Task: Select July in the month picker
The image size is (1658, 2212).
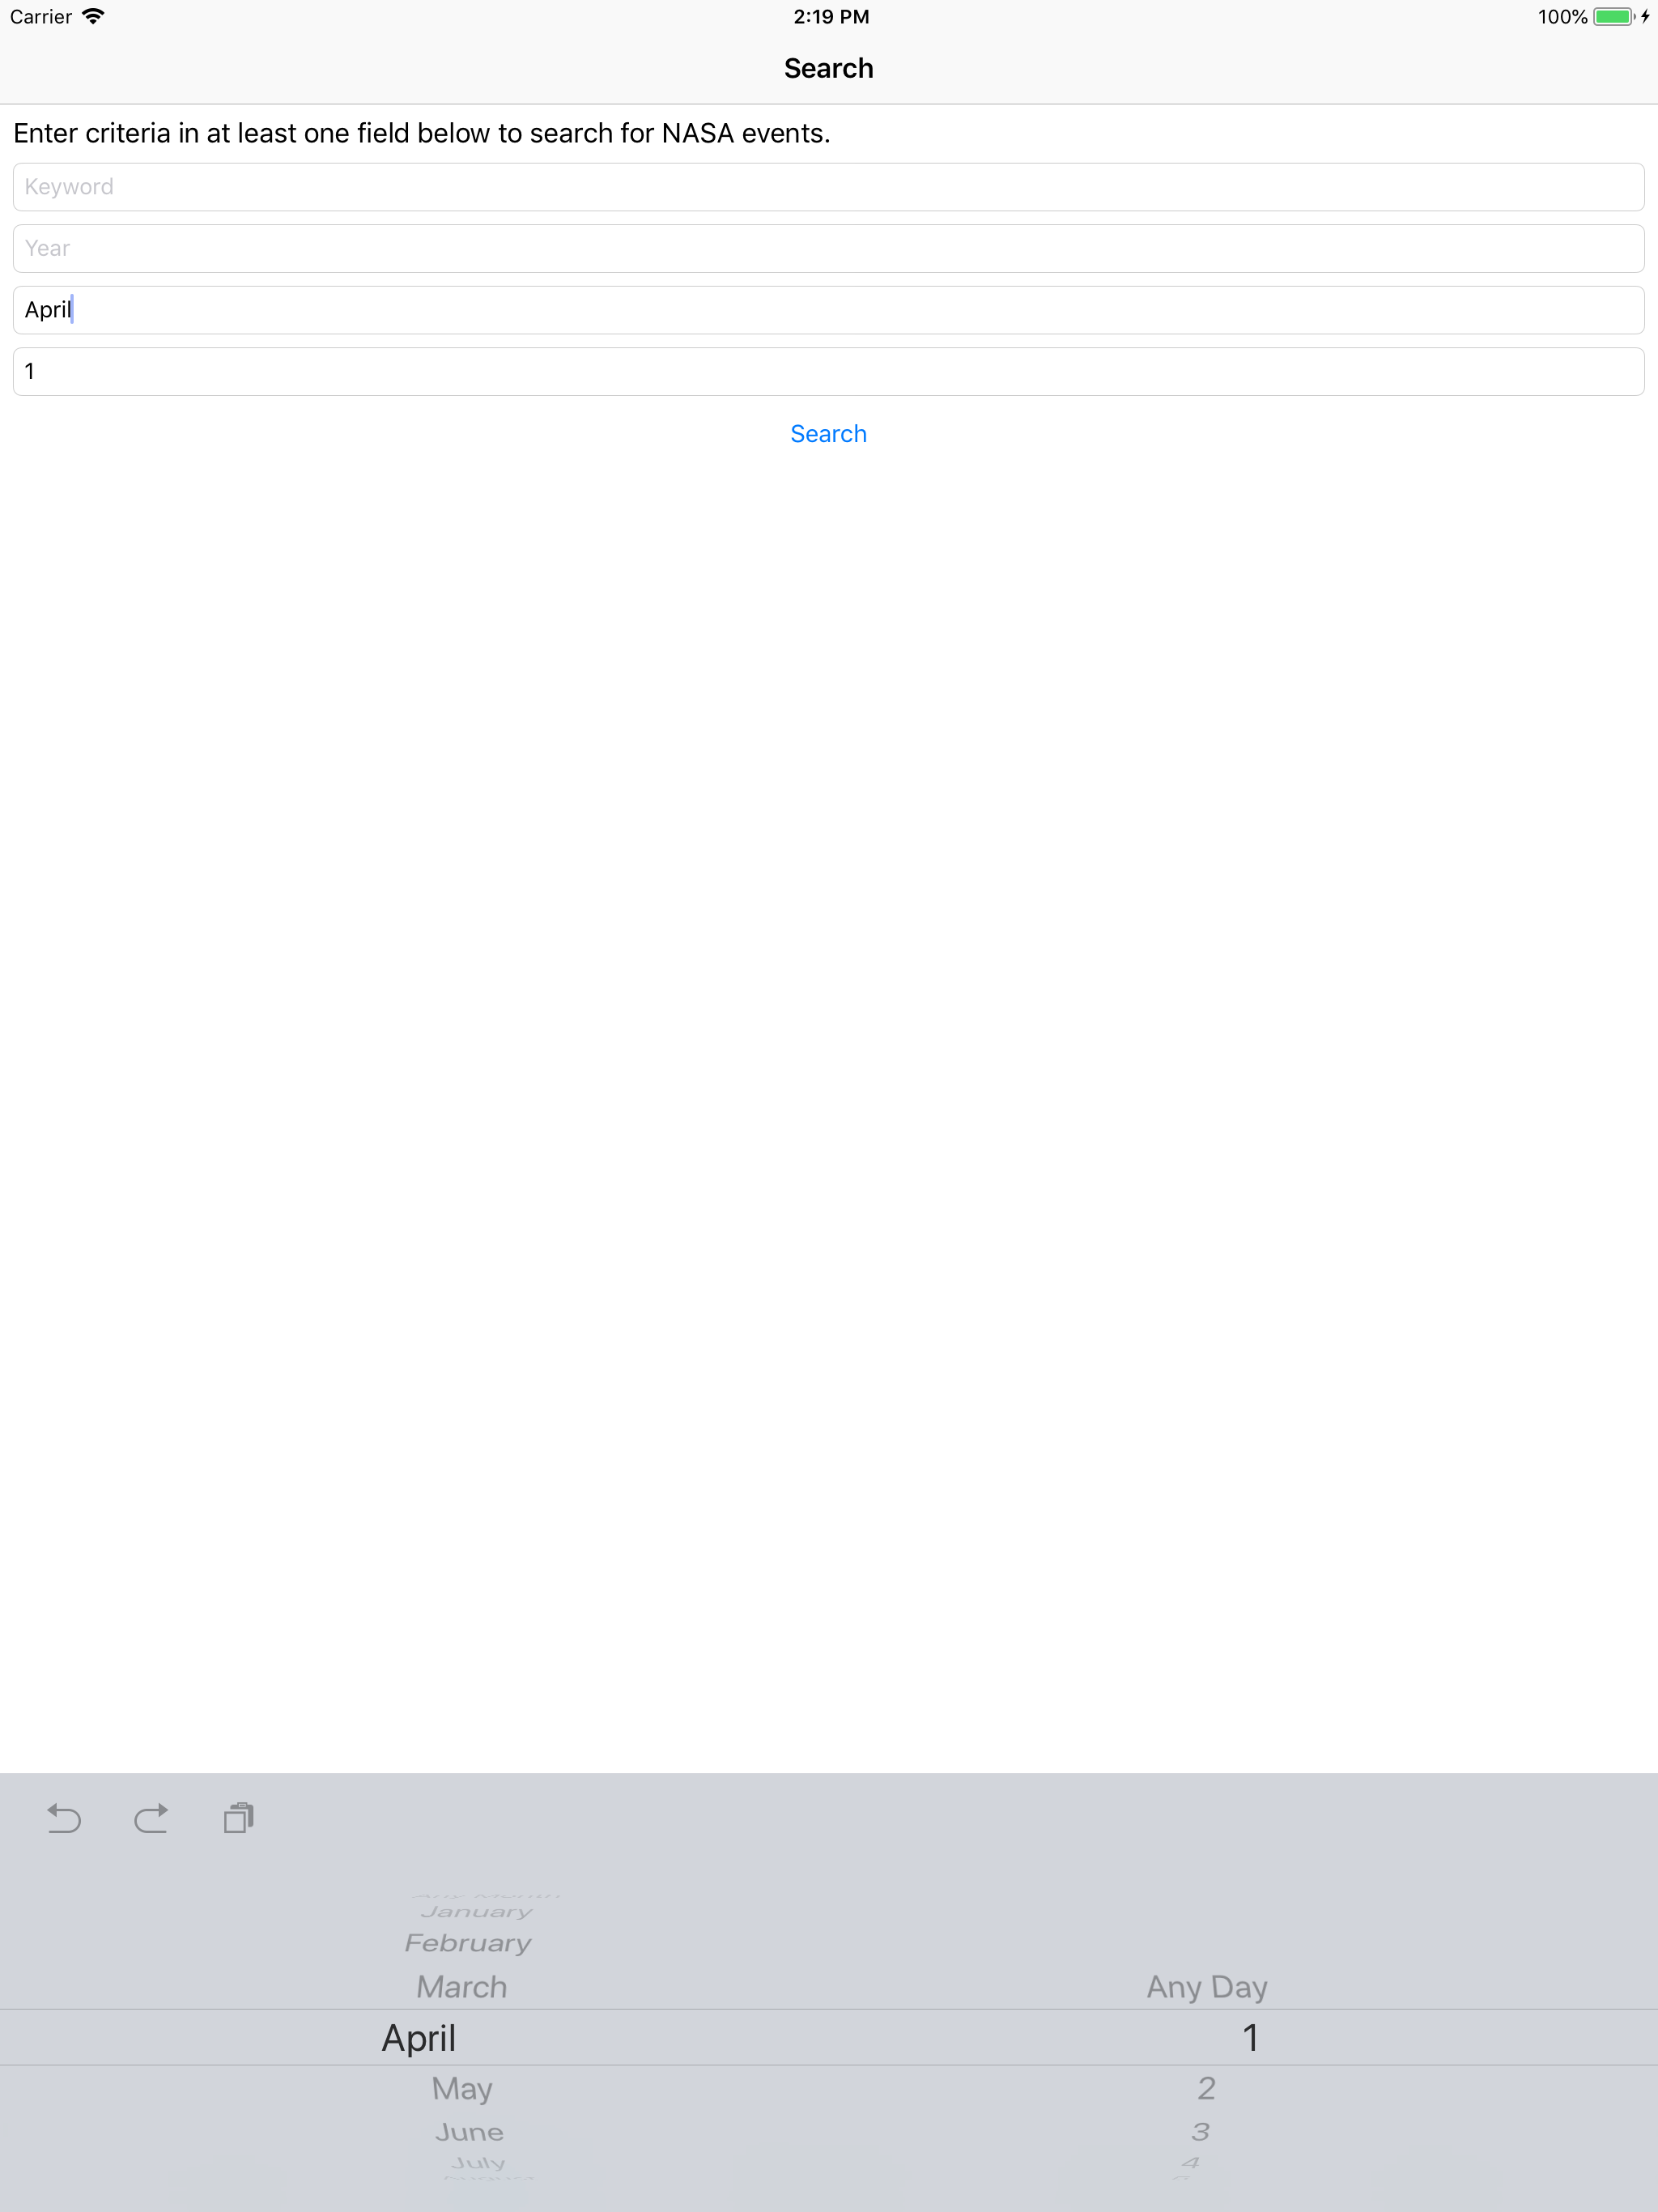Action: click(478, 2162)
